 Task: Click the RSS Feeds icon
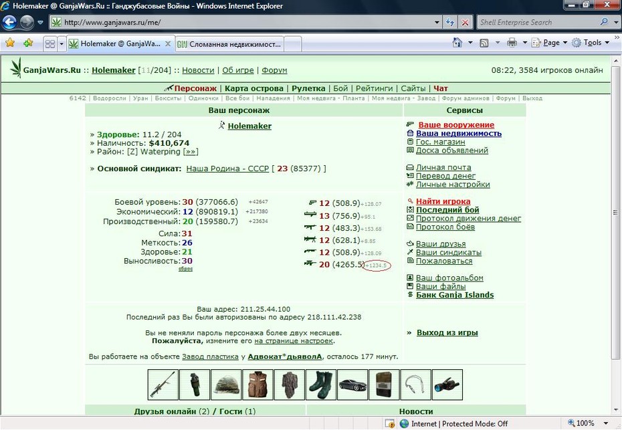(484, 43)
